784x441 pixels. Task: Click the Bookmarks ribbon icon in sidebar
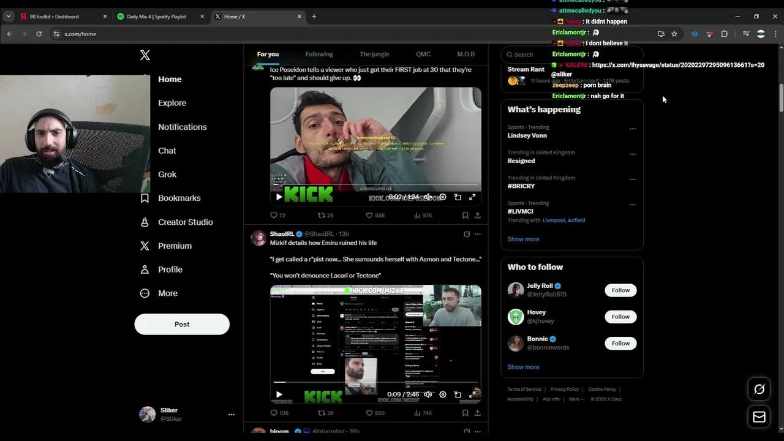click(145, 198)
